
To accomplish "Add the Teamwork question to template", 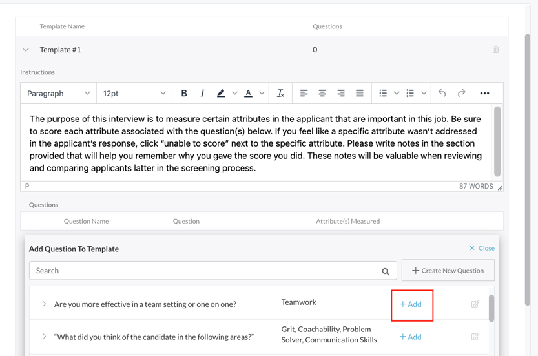I will [411, 304].
